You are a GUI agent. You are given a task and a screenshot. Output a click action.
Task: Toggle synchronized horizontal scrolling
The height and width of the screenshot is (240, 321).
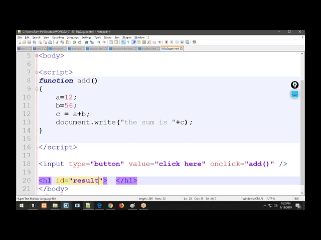[x=116, y=42]
